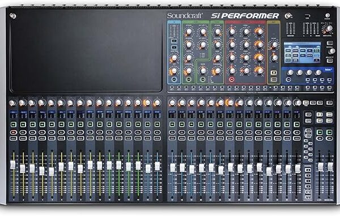The height and width of the screenshot is (216, 340).
Task: Click the Gate ATTACK knob in green section
Action: [x=189, y=32]
